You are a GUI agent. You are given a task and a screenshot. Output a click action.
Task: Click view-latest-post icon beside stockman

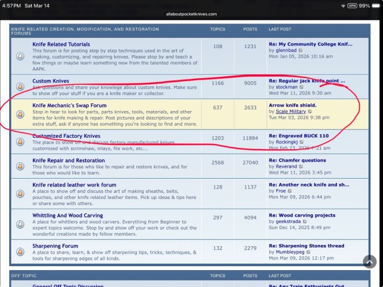pyautogui.click(x=301, y=87)
